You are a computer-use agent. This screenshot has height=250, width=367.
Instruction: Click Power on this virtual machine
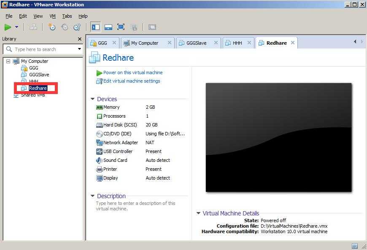133,73
